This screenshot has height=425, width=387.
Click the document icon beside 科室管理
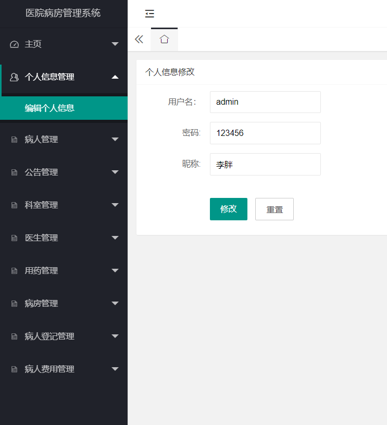[15, 205]
